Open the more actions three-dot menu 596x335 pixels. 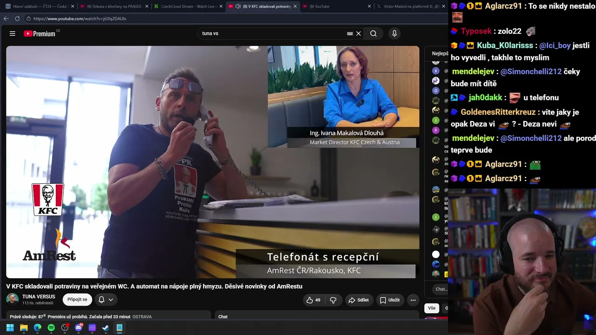click(413, 300)
